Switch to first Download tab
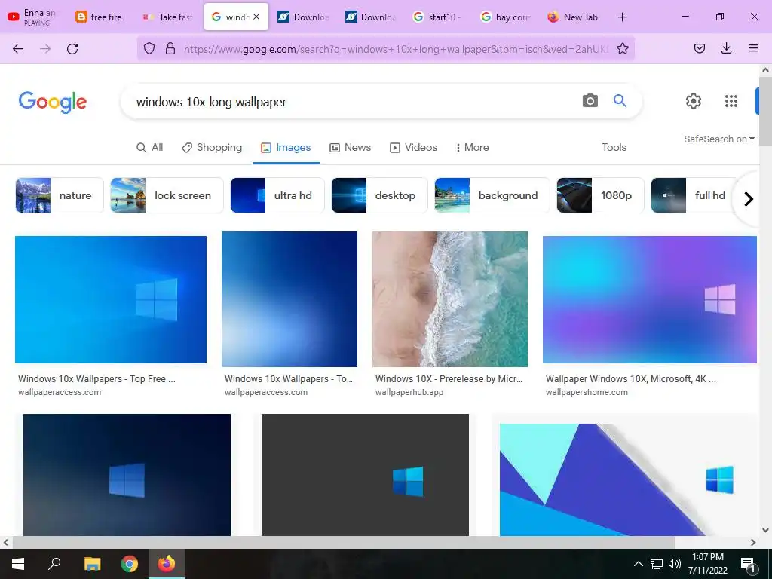 point(304,17)
